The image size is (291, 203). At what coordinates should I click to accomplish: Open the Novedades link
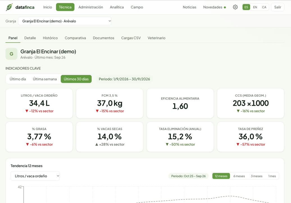pyautogui.click(x=213, y=7)
